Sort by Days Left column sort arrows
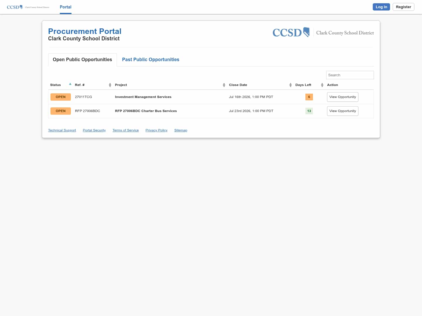Image resolution: width=422 pixels, height=316 pixels. point(322,85)
